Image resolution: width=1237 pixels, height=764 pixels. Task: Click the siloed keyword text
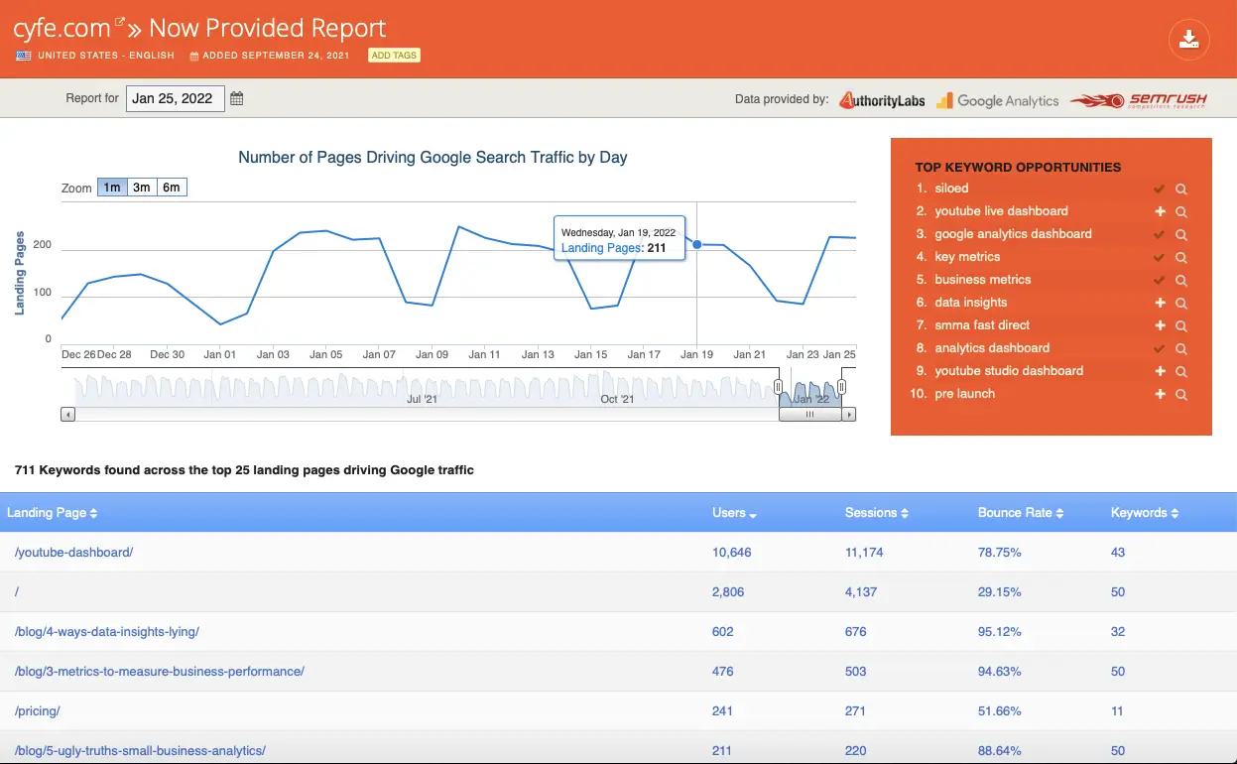951,189
